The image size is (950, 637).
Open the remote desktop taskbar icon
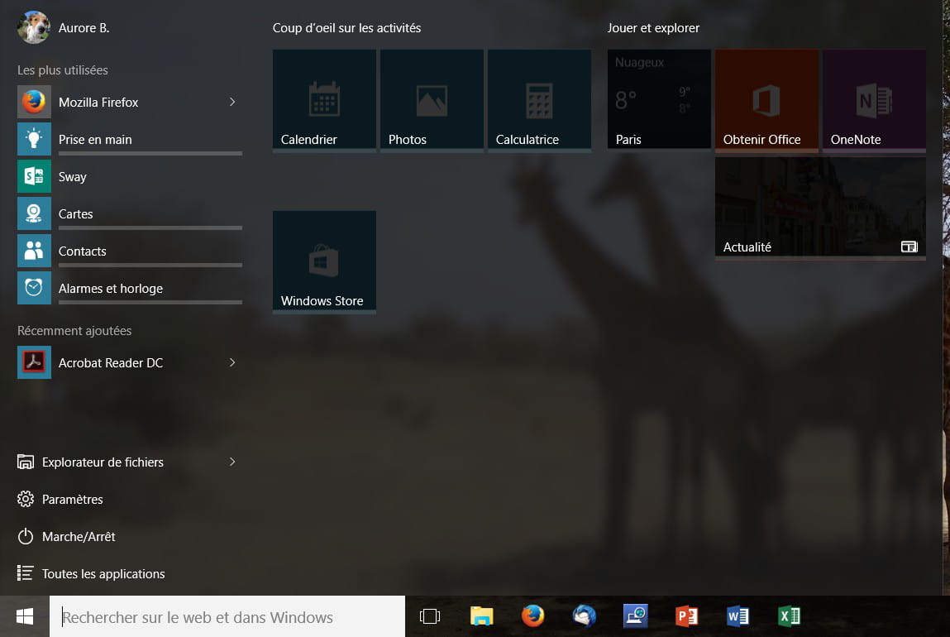pyautogui.click(x=636, y=615)
